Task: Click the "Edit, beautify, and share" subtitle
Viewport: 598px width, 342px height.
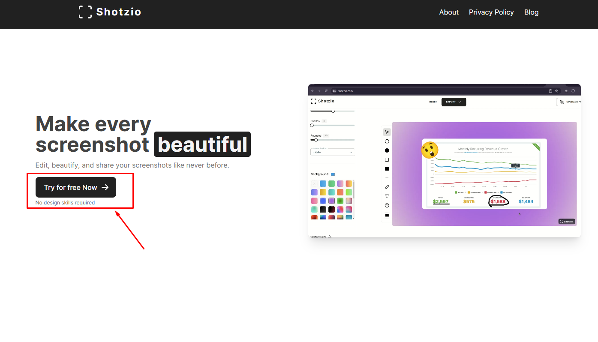Action: pyautogui.click(x=132, y=165)
